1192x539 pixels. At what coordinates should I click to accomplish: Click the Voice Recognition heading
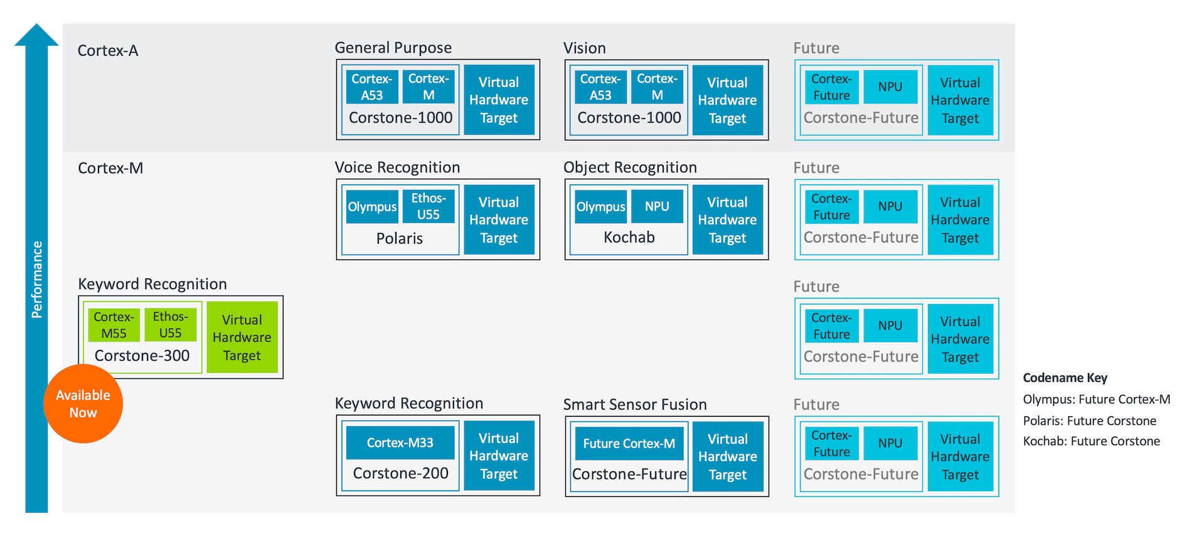(x=397, y=167)
